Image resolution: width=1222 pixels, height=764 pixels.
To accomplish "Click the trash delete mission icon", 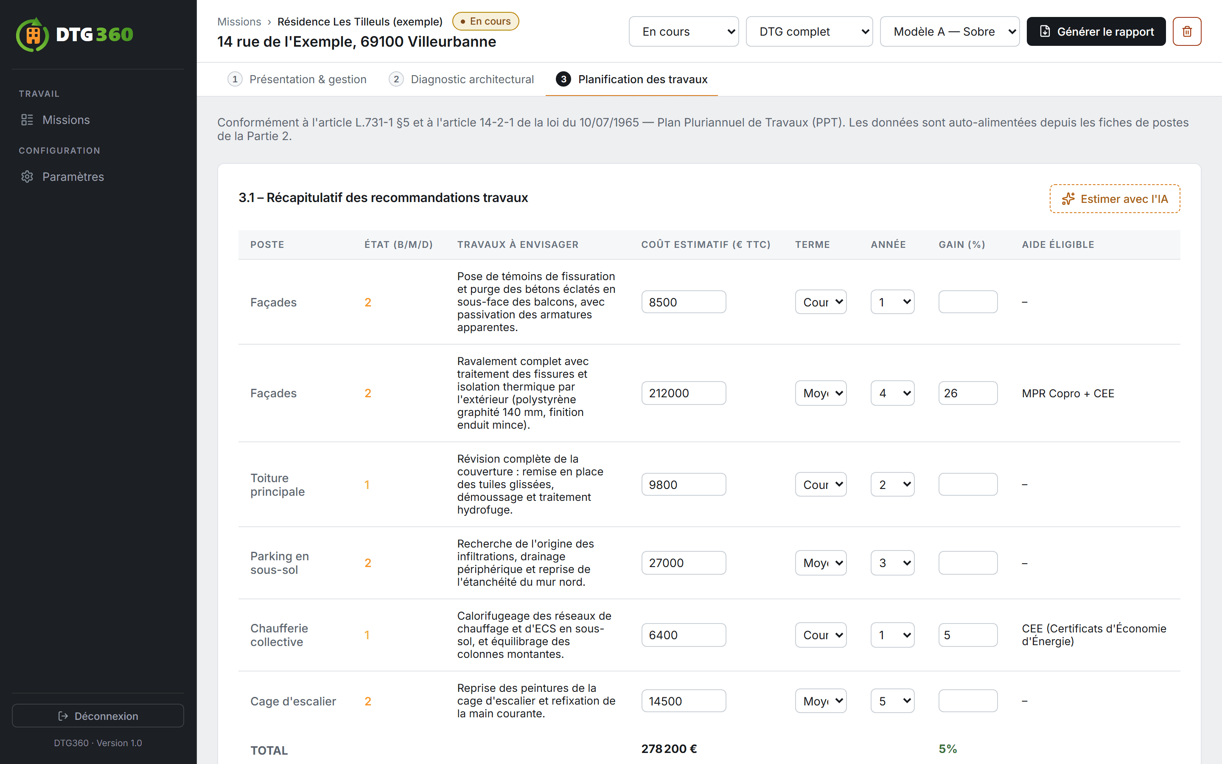I will point(1187,31).
